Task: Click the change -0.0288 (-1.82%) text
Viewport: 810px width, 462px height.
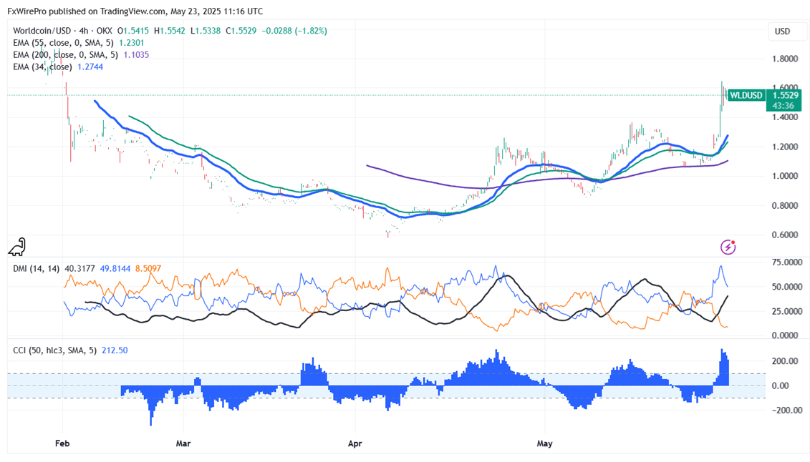Action: (294, 31)
